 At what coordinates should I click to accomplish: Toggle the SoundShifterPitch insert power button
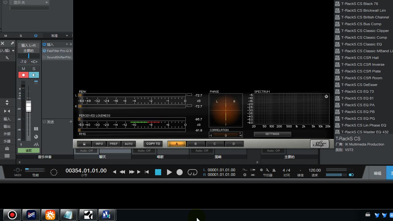45,57
